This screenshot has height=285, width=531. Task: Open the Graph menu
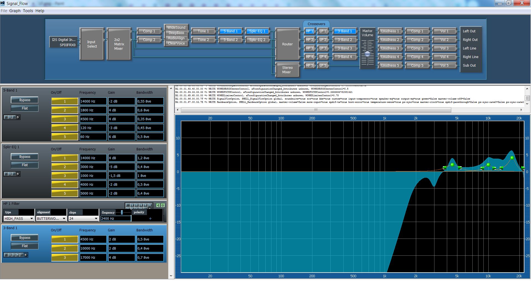coord(15,11)
